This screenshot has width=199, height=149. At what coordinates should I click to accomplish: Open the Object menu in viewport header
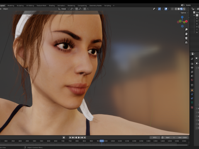click(x=6, y=9)
